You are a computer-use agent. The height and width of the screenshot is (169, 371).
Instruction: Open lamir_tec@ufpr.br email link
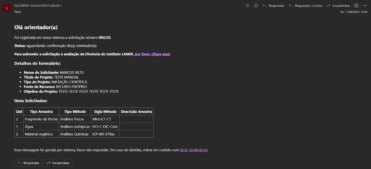click(194, 150)
